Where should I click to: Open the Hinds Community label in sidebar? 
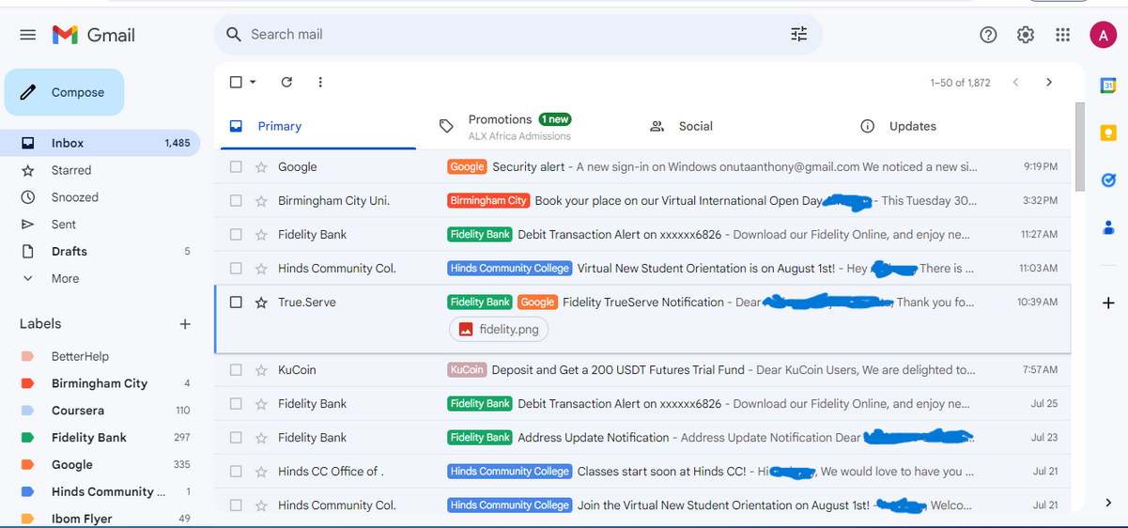coord(100,492)
